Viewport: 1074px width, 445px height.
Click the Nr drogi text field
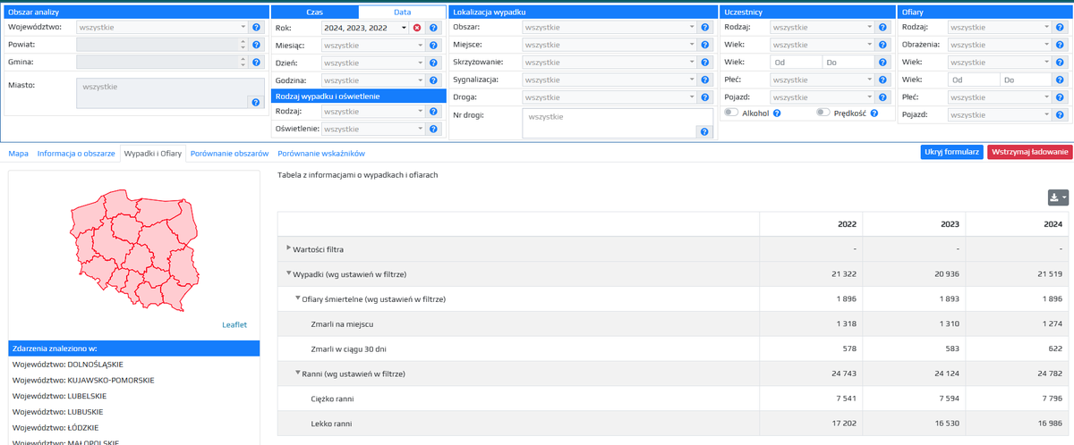618,123
